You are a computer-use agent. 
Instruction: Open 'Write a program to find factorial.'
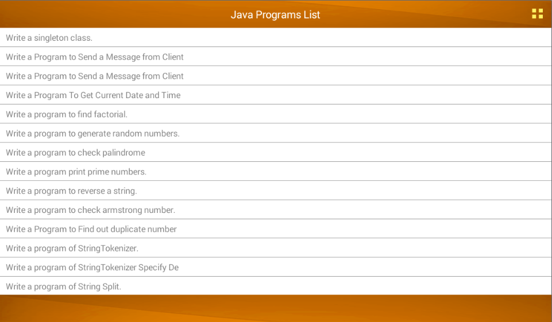[x=276, y=114]
